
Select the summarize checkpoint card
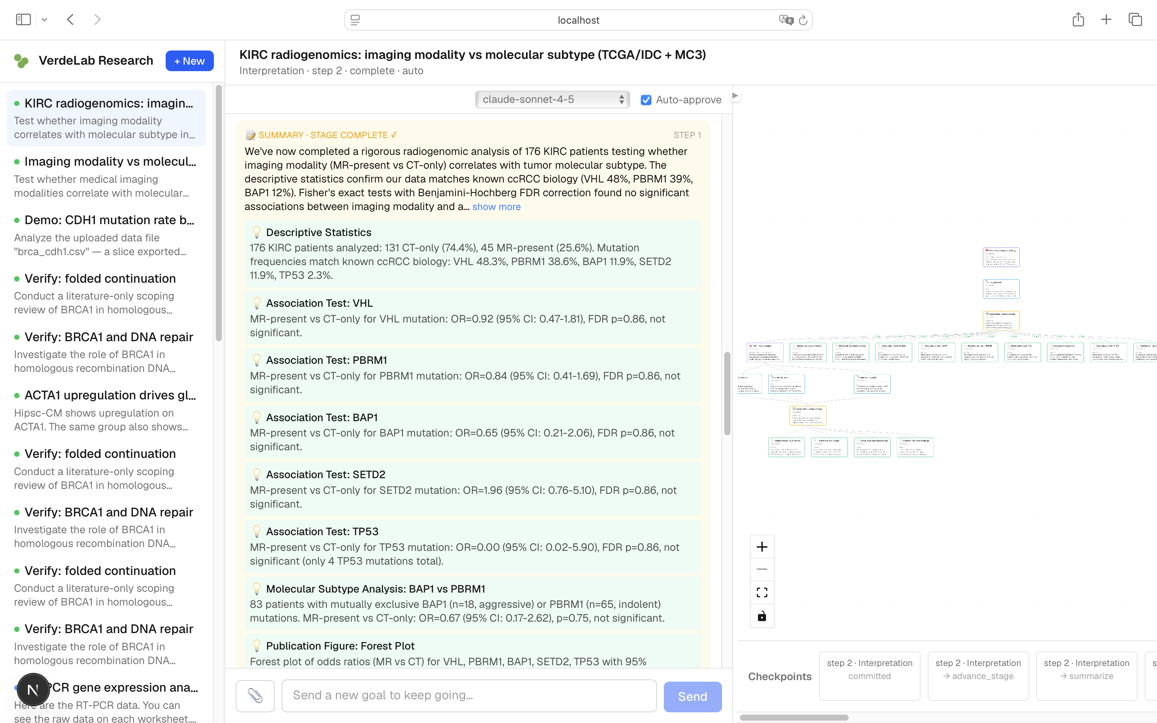click(x=1087, y=676)
